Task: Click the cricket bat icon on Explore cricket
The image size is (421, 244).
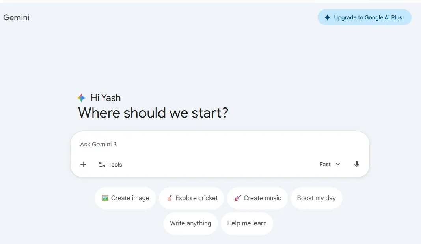Action: [x=170, y=198]
